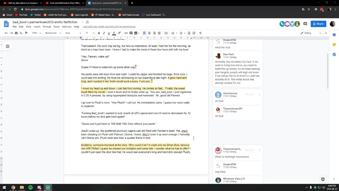Click the Undo icon in toolbar
Image resolution: width=339 pixels, height=191 pixels.
pos(6,33)
